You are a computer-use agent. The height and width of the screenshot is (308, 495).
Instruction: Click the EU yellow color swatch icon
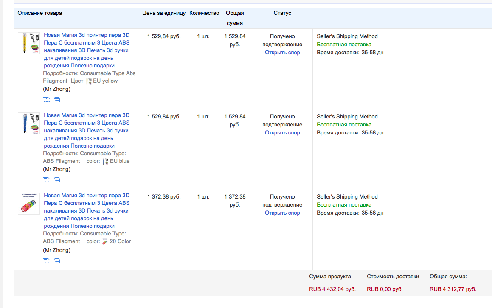tap(89, 81)
